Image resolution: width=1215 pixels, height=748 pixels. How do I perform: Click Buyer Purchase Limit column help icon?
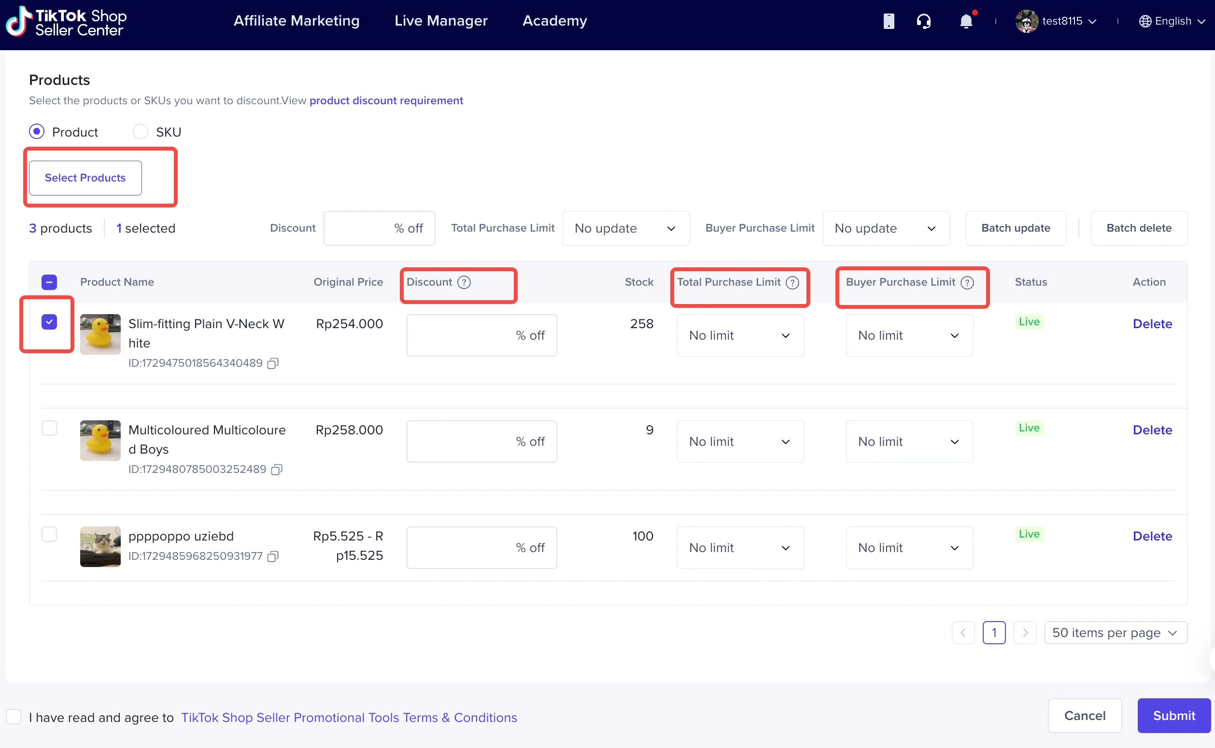pos(967,282)
